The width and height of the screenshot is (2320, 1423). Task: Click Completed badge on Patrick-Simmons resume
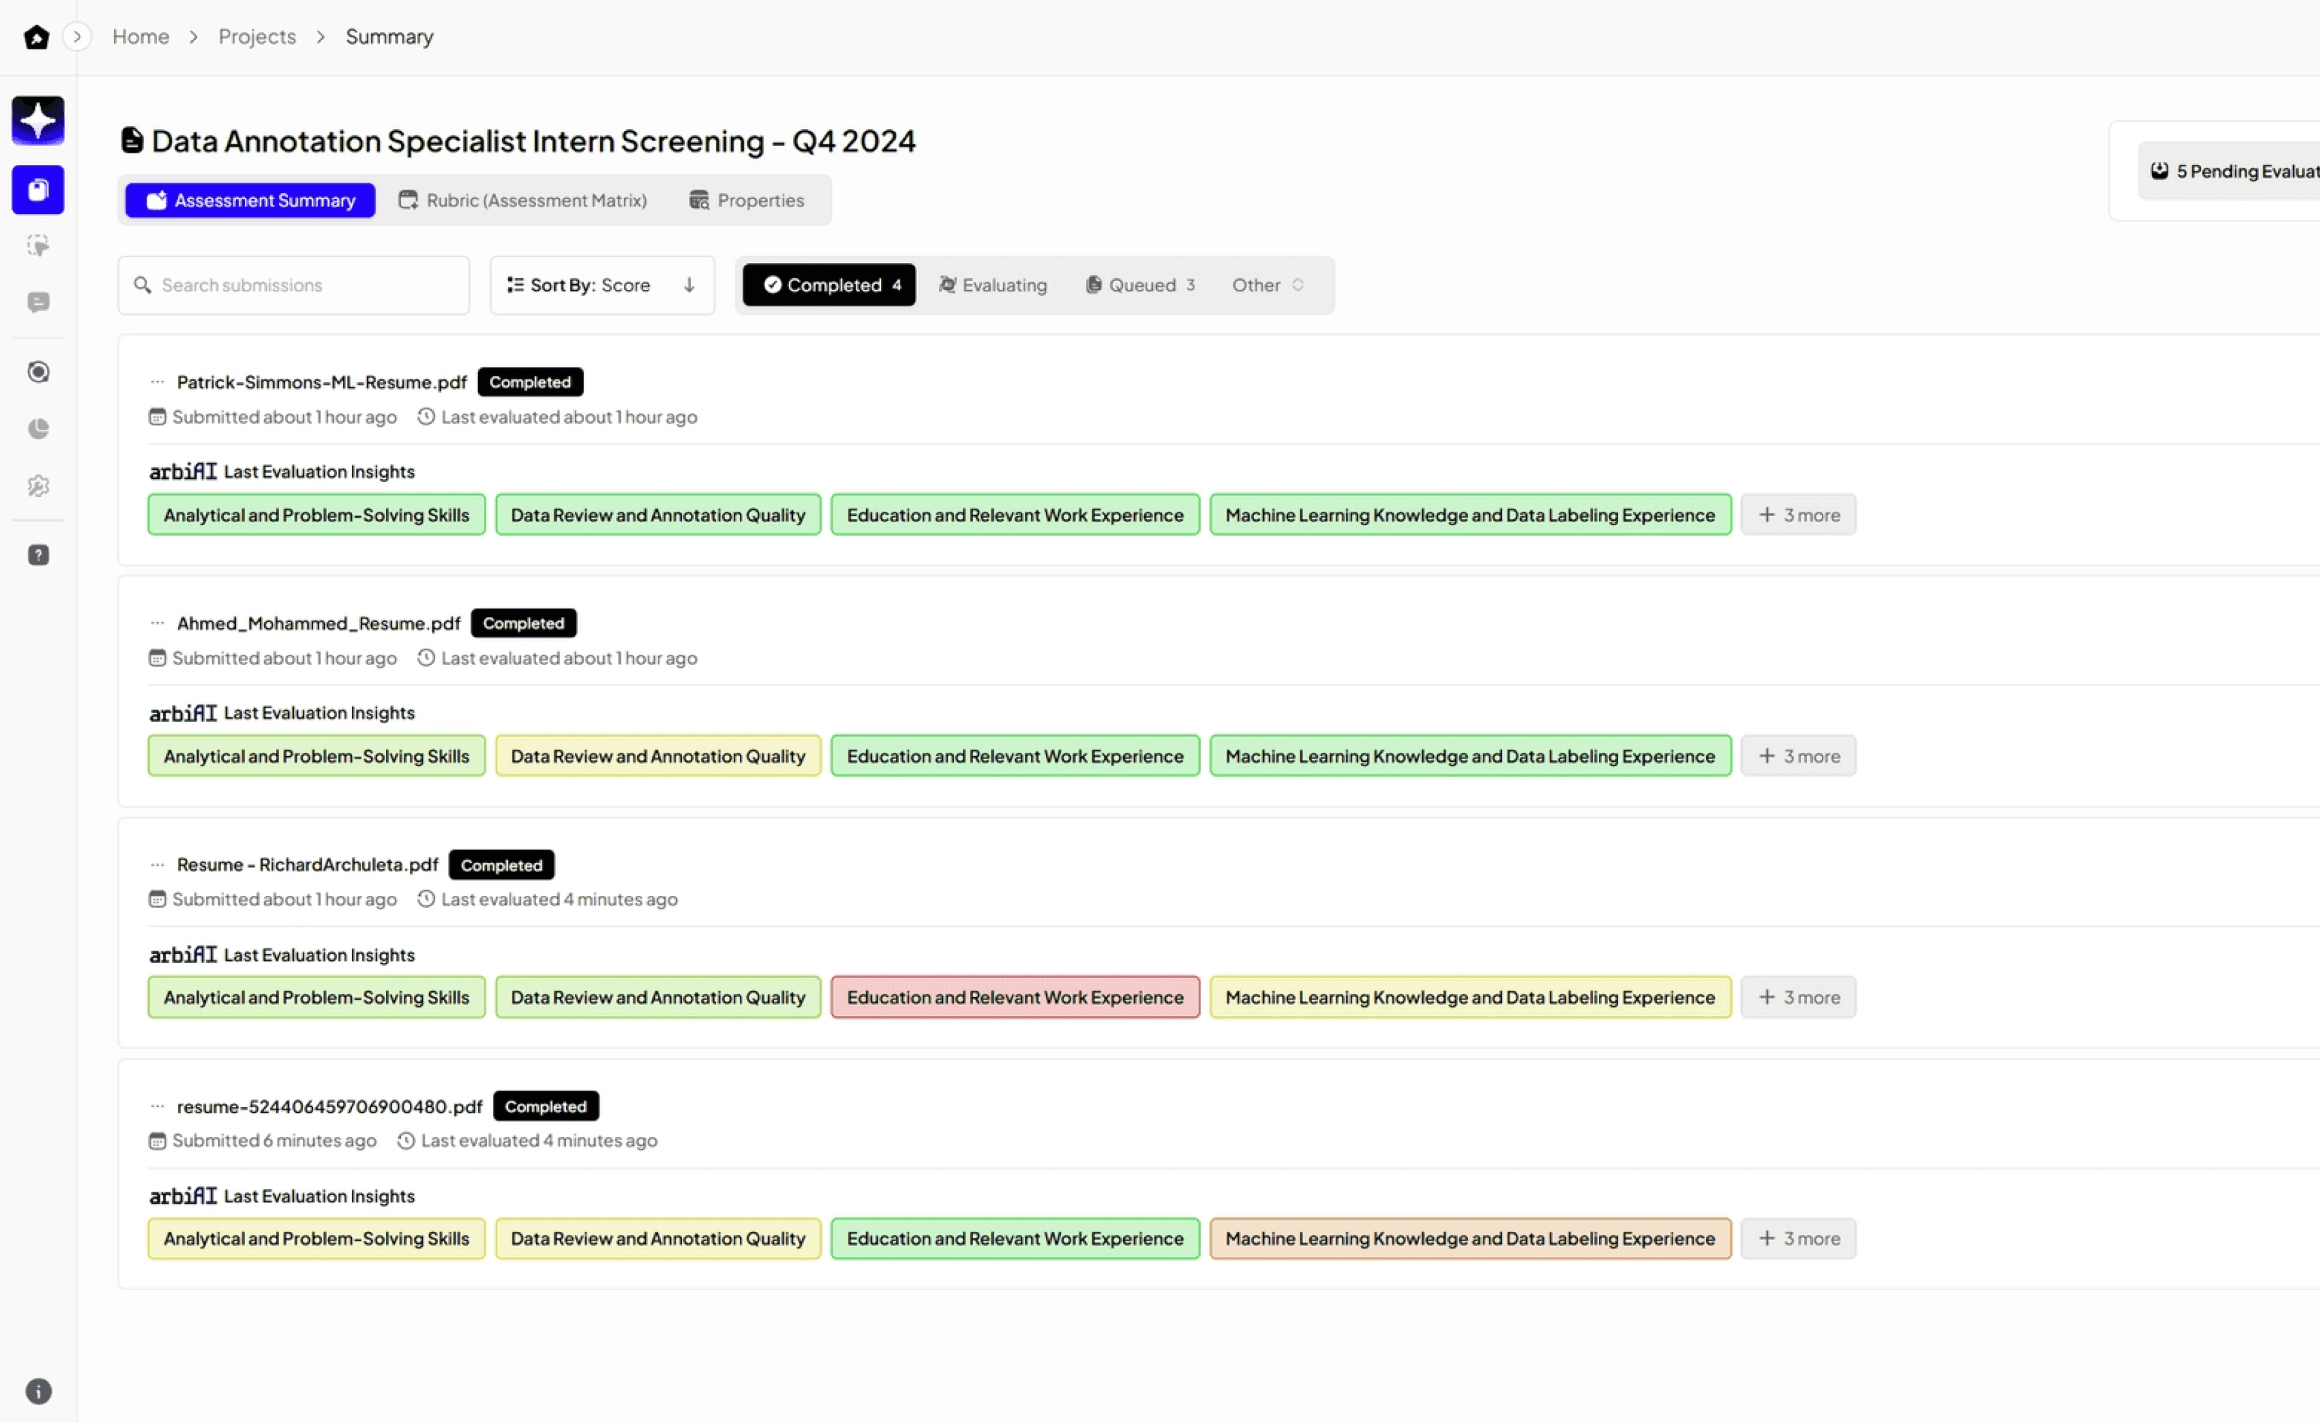530,382
